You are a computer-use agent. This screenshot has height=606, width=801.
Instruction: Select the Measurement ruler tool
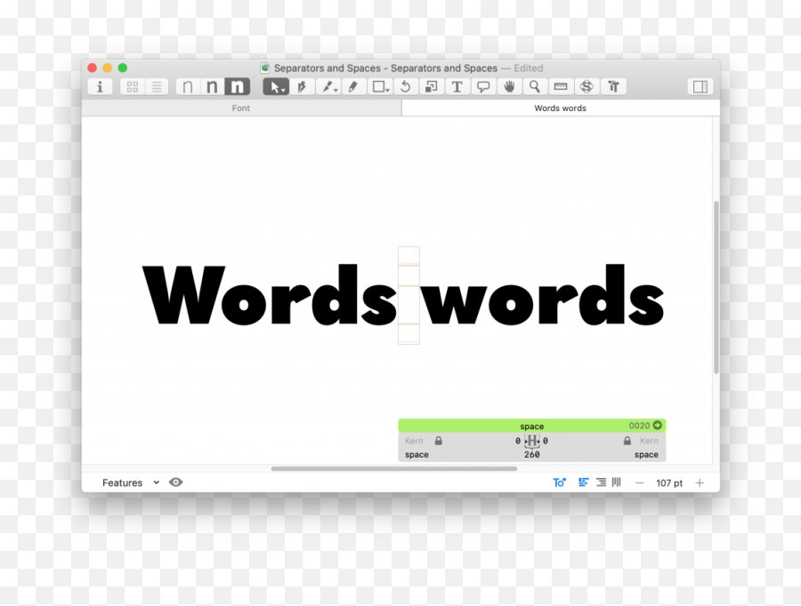561,87
